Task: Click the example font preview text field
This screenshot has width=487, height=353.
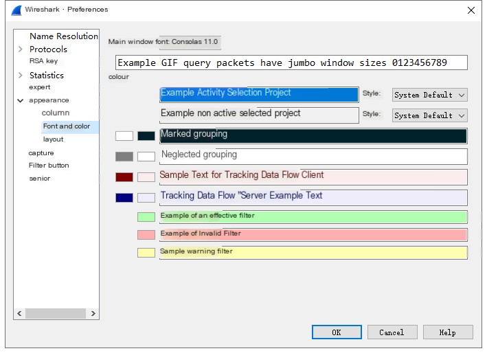Action: pos(291,62)
